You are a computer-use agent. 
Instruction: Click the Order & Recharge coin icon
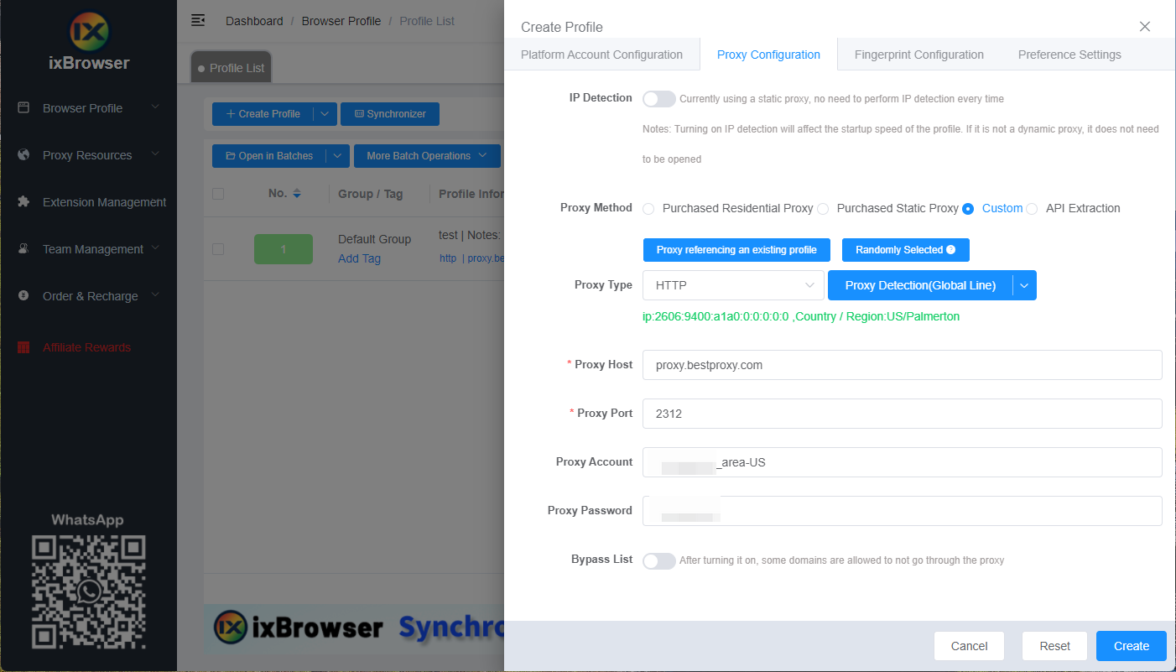point(23,295)
